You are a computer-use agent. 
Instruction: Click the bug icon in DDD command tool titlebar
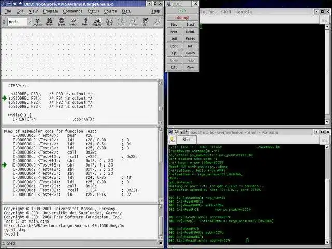click(x=169, y=4)
